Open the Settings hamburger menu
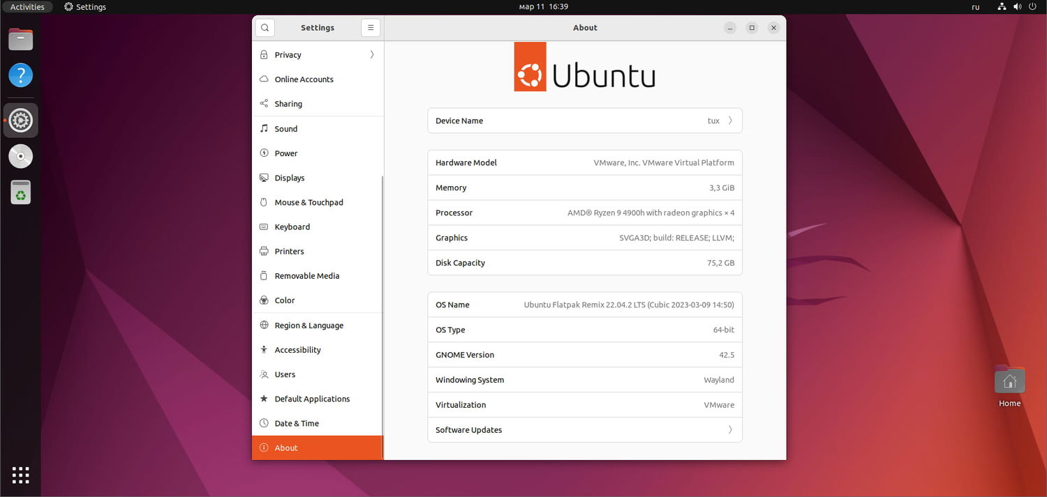 (371, 28)
